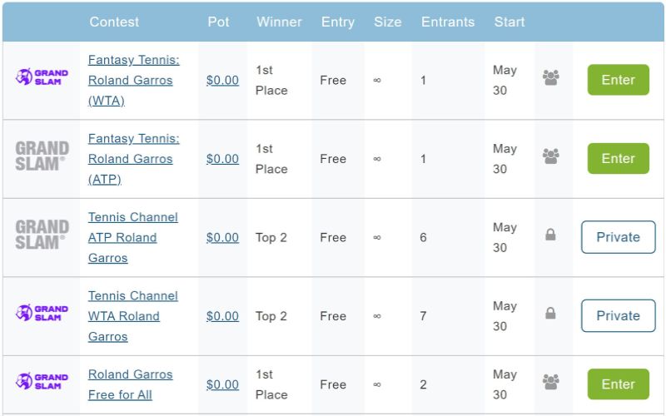Click the gray Grand Slam logo in ATP Fantasy Tennis row

pos(42,156)
